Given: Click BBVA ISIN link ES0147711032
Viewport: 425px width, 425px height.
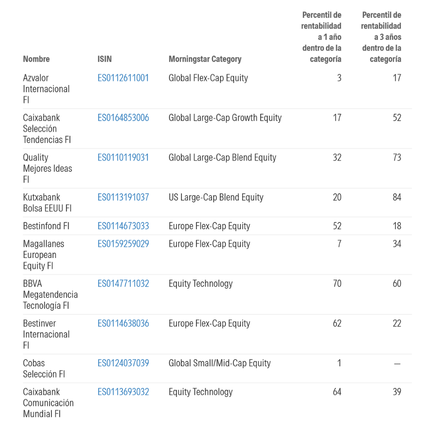Looking at the screenshot, I should [x=123, y=284].
